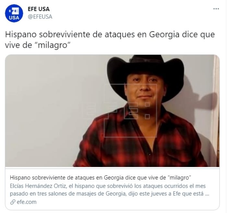Click the word Georgia in the tweet text

pyautogui.click(x=164, y=34)
